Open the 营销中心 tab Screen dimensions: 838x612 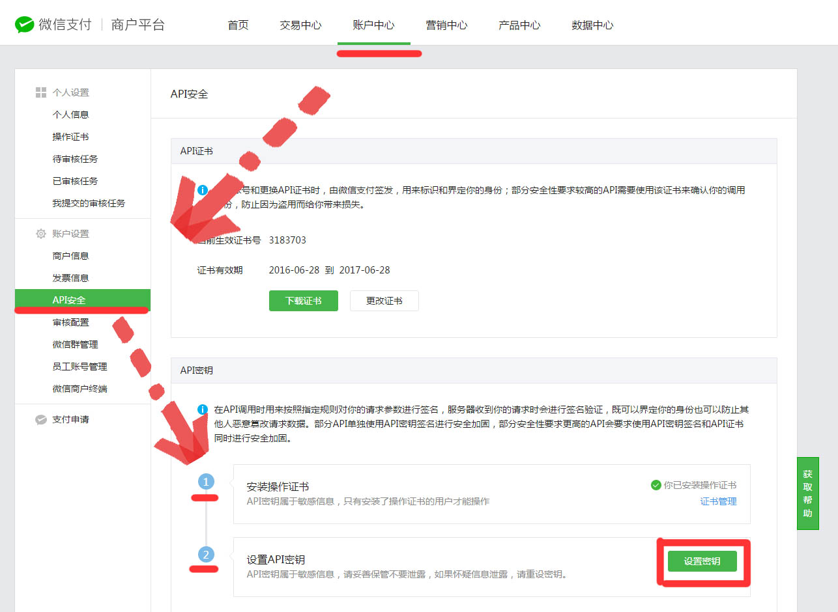pos(446,25)
